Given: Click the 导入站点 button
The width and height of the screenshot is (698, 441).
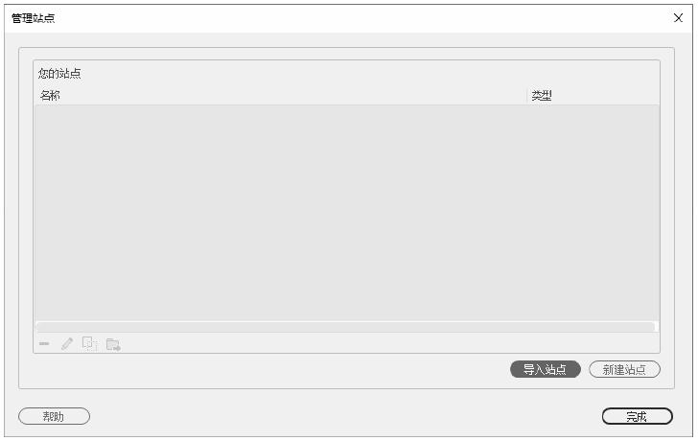Looking at the screenshot, I should pos(546,369).
